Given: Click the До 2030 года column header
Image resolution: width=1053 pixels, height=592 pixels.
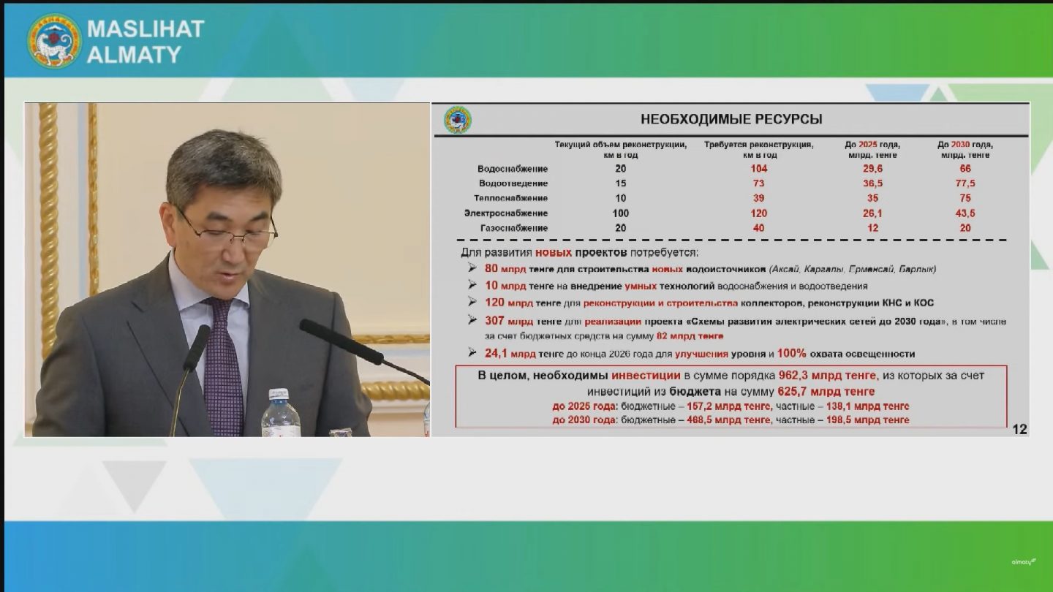Looking at the screenshot, I should pos(965,149).
